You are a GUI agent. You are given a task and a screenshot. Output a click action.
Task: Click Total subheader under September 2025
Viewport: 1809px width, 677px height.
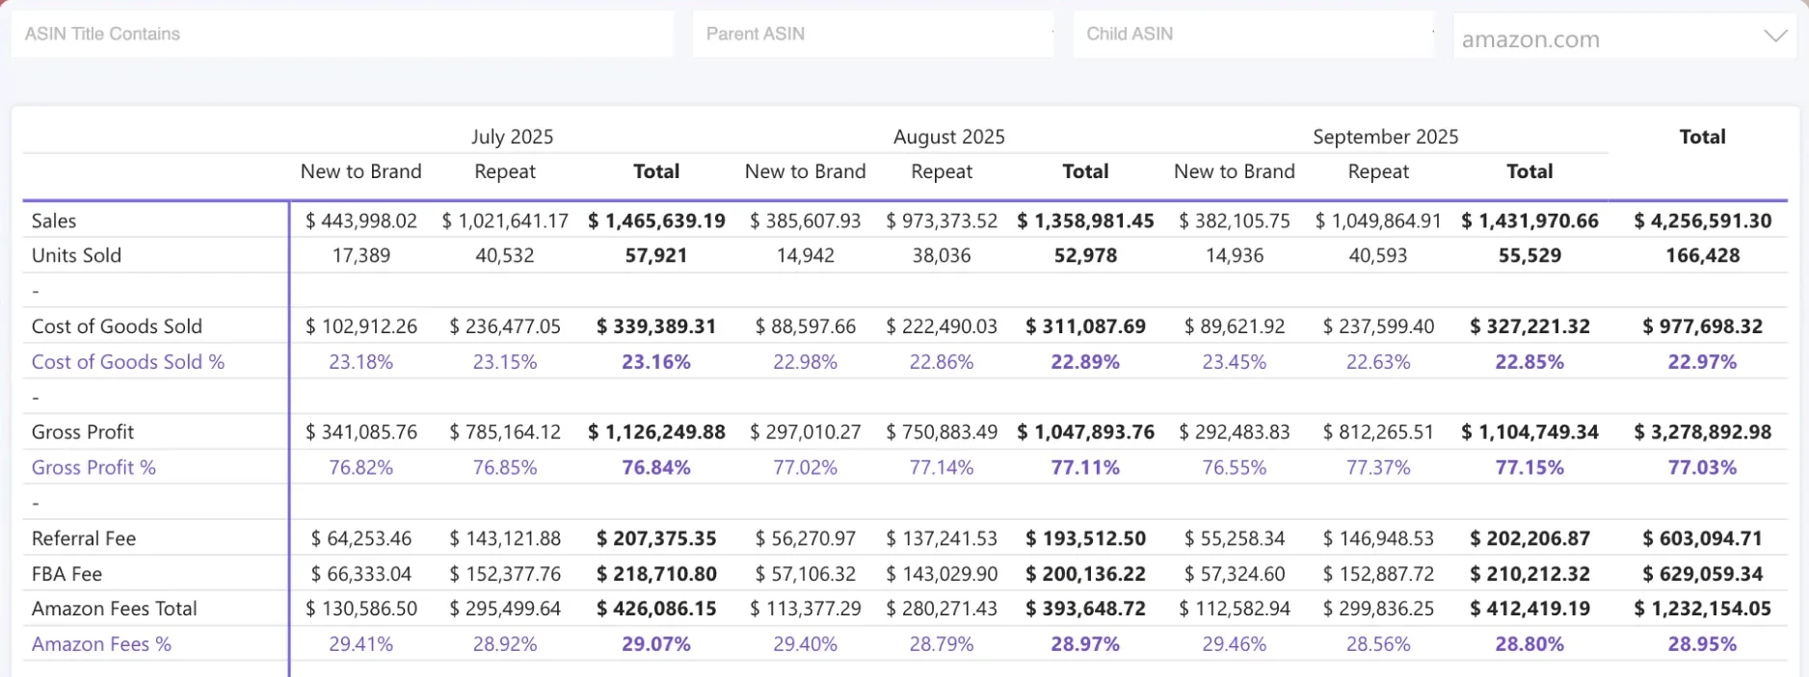(1530, 171)
